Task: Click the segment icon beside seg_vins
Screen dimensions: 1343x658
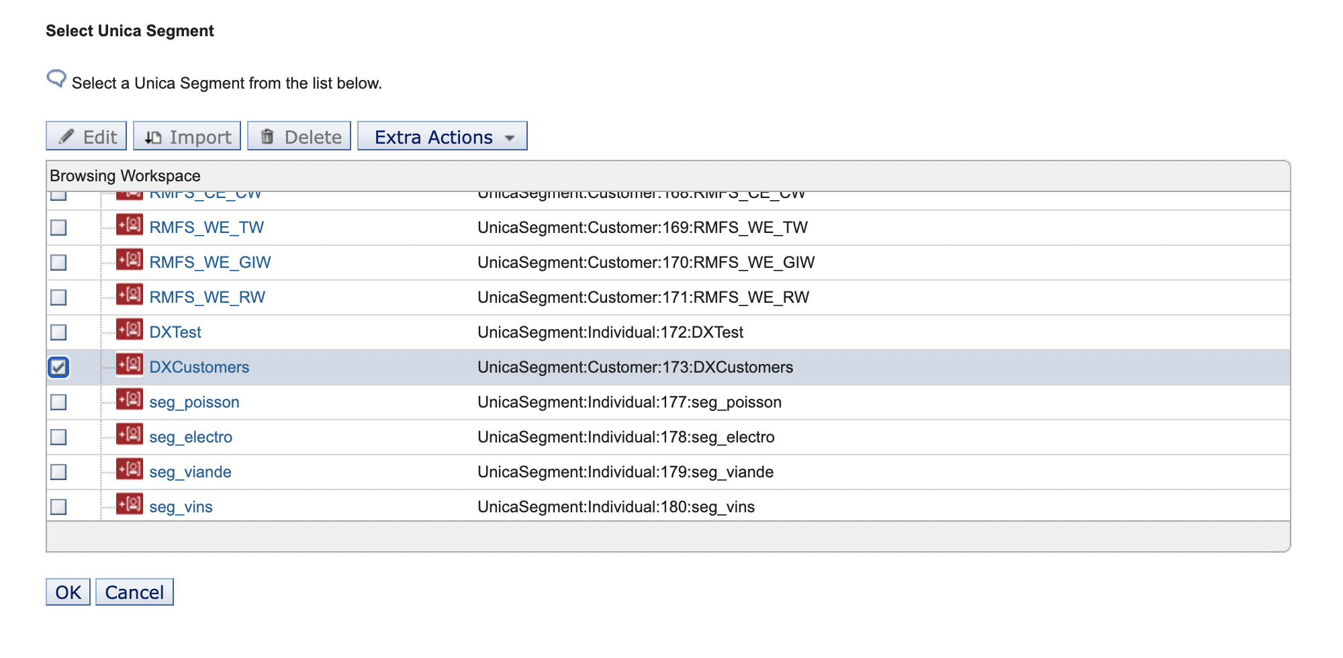Action: point(130,504)
